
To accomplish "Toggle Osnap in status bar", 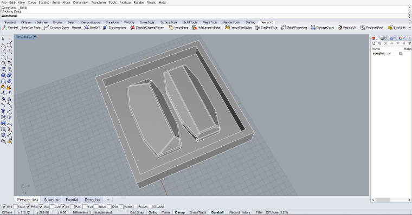I will (180, 212).
